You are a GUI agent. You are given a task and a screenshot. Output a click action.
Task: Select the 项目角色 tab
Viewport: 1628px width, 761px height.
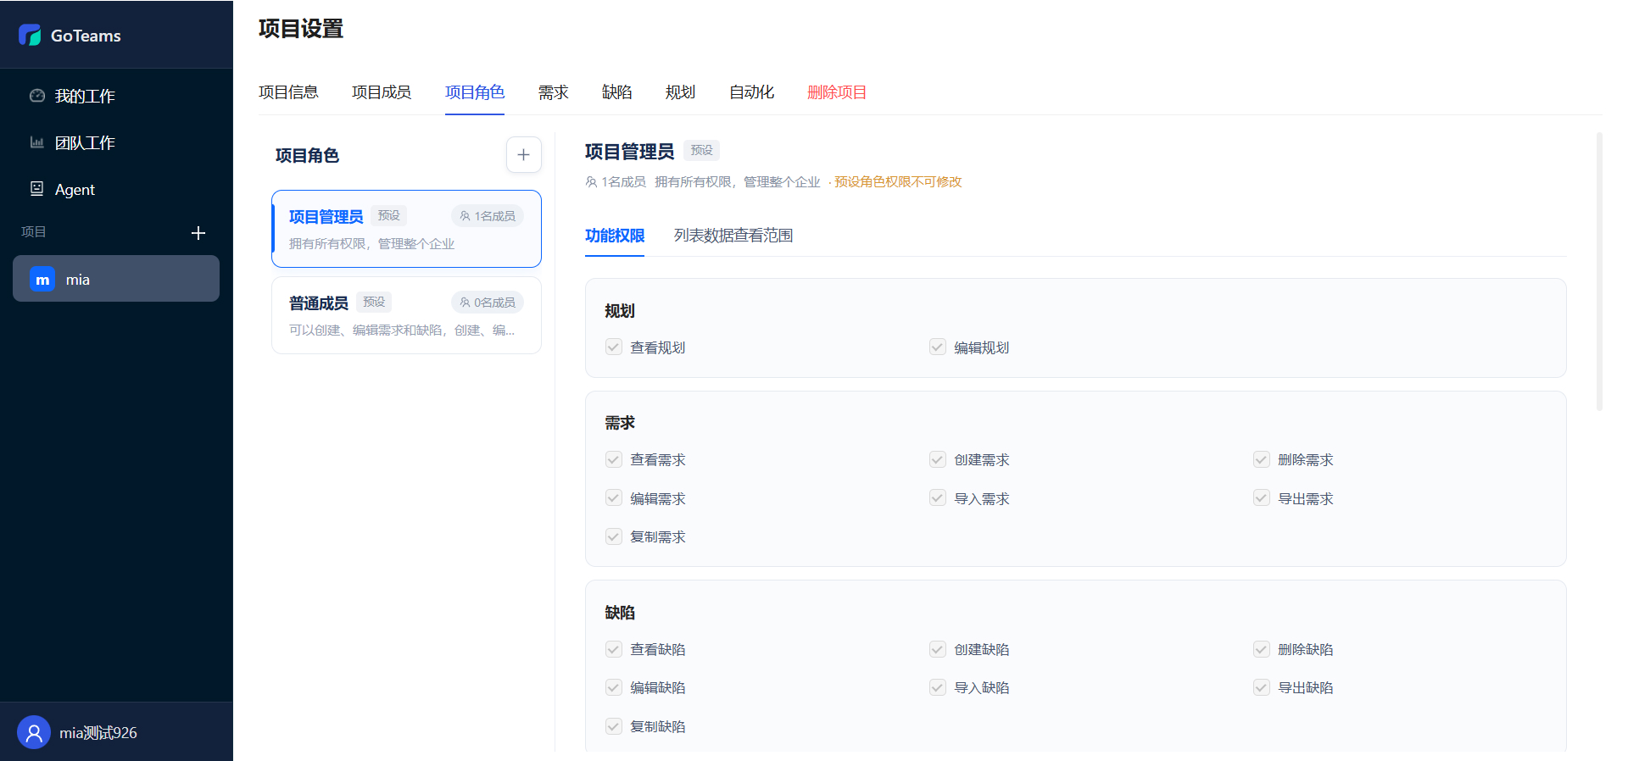475,92
